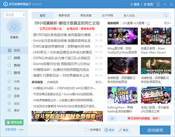Viewport: 175px width, 137px height.
Task: Open the 更多 grid sidebar item
Action: [14, 110]
